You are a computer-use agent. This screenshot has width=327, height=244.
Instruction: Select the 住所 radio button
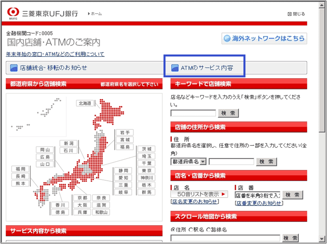tap(173, 230)
